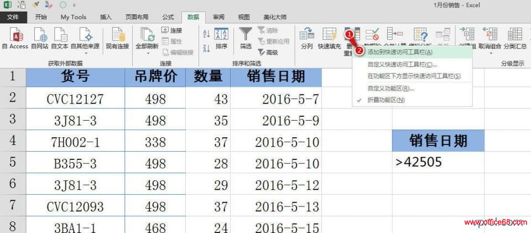The height and width of the screenshot is (233, 531).
Task: Click the create group icon
Action: point(467,34)
